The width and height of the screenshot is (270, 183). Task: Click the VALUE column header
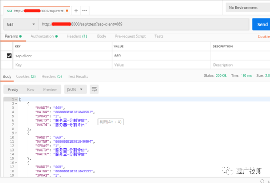(118, 46)
